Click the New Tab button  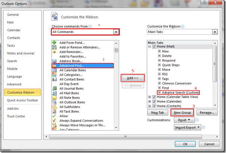pos(158,113)
